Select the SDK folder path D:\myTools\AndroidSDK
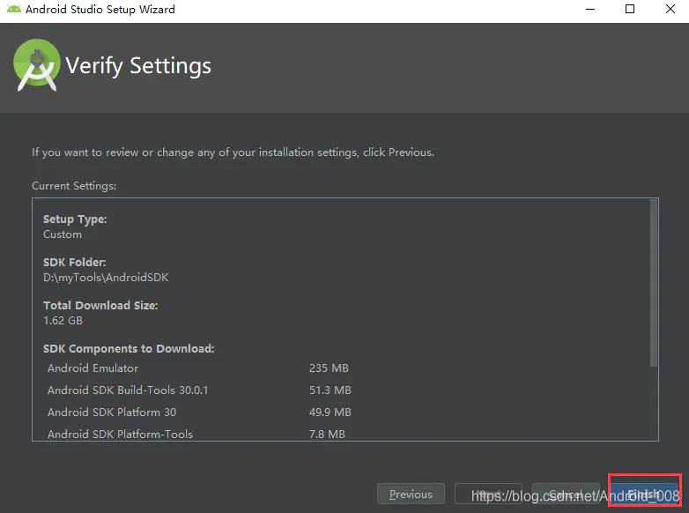This screenshot has width=689, height=513. tap(106, 278)
